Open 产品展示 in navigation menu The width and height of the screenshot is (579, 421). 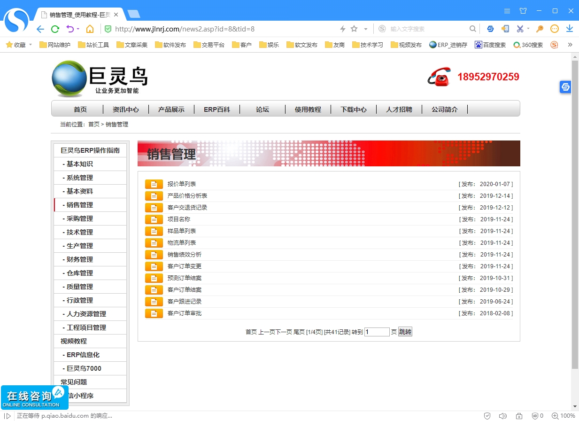pyautogui.click(x=171, y=109)
